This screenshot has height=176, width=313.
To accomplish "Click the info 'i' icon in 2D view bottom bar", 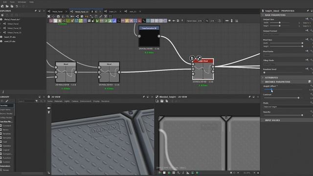I will [183, 173].
